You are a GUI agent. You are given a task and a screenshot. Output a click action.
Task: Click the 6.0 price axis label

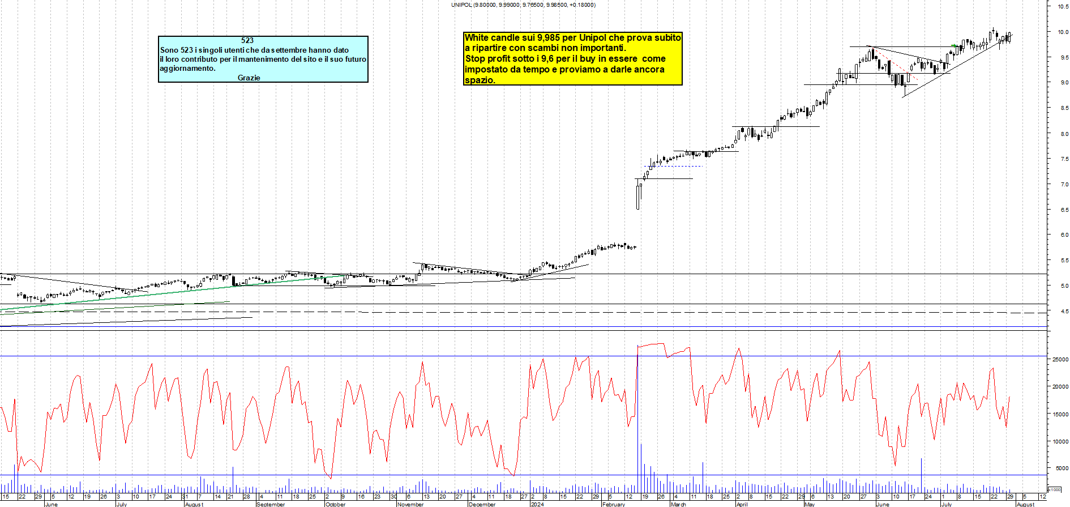click(x=1064, y=235)
